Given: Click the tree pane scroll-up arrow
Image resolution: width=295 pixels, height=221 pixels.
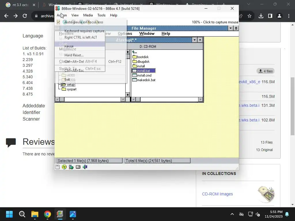Looking at the screenshot, I should [x=128, y=52].
